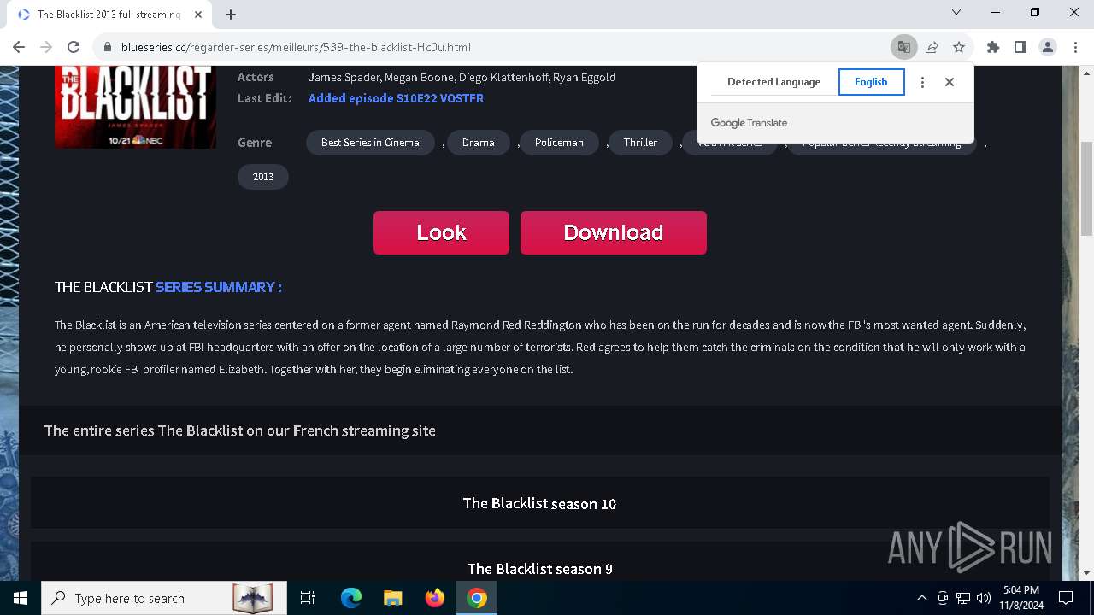
Task: Select Thriller genre tag
Action: [640, 143]
